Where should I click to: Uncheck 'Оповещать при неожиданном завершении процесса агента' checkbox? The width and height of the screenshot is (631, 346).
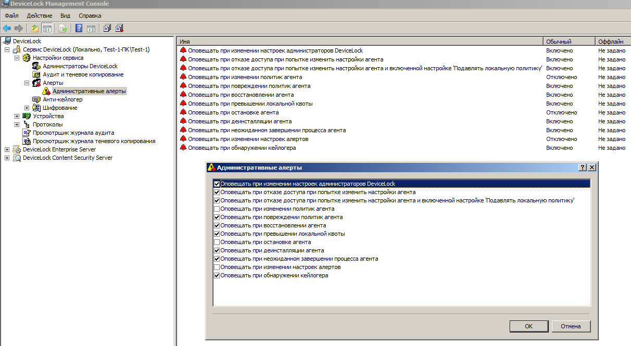pyautogui.click(x=217, y=259)
